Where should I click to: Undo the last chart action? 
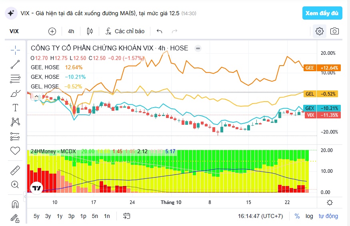pos(159,31)
